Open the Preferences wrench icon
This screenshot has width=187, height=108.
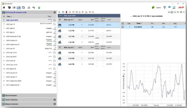4,8
